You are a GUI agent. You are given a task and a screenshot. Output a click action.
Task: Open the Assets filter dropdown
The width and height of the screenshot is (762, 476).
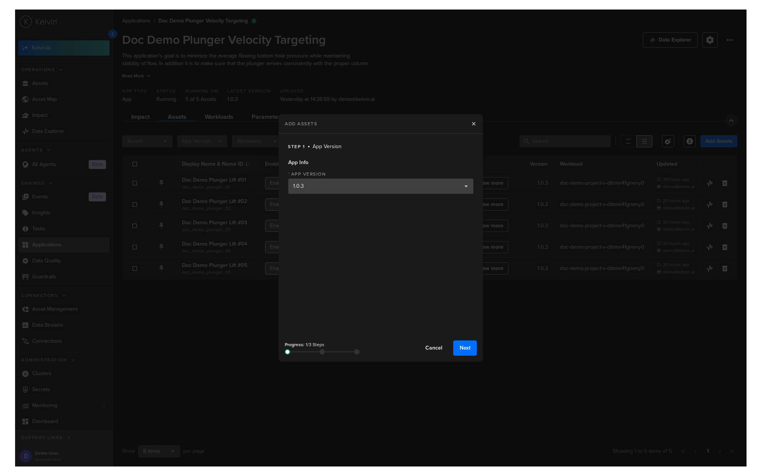pyautogui.click(x=147, y=141)
